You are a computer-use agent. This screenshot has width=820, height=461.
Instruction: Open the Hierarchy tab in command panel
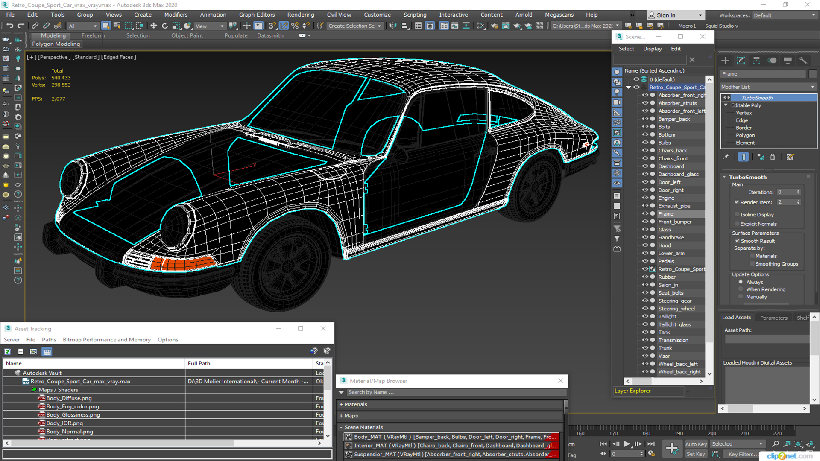pyautogui.click(x=756, y=60)
